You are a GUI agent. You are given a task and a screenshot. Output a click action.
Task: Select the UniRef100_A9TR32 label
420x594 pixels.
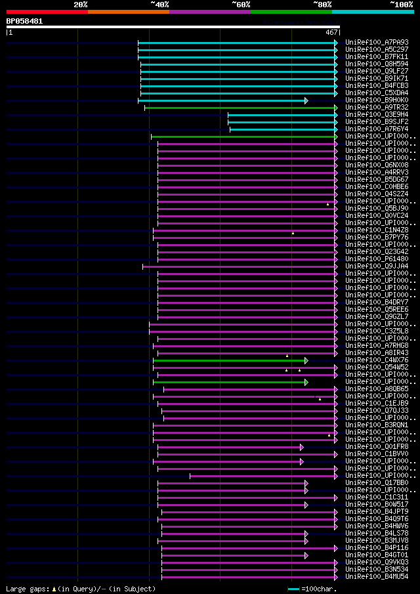tap(377, 107)
